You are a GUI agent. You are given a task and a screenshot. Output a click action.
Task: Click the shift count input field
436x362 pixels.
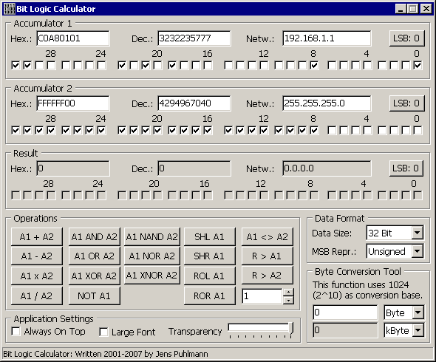click(x=263, y=296)
